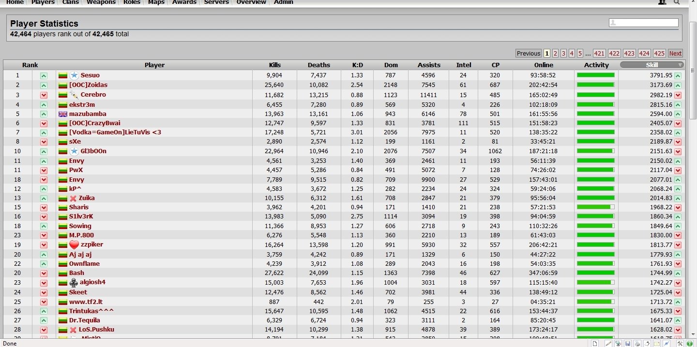Viewport: 697px width, 347px height.
Task: Click the envelope icon in status bar
Action: [x=657, y=343]
